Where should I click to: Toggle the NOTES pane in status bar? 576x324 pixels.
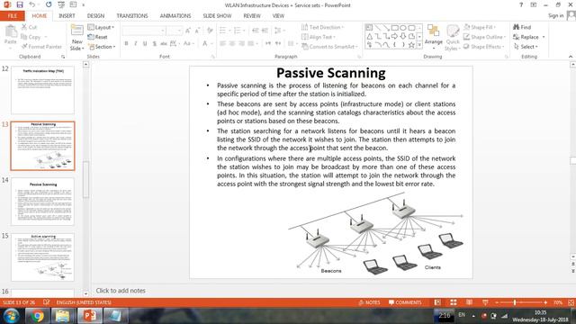pos(369,302)
